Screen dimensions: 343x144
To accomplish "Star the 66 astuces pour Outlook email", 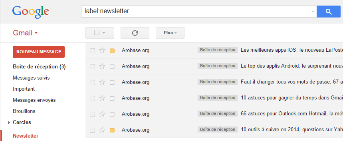I will 102,114.
